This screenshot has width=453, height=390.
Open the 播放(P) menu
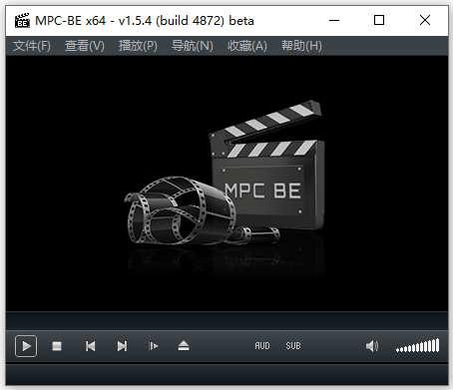[x=138, y=46]
